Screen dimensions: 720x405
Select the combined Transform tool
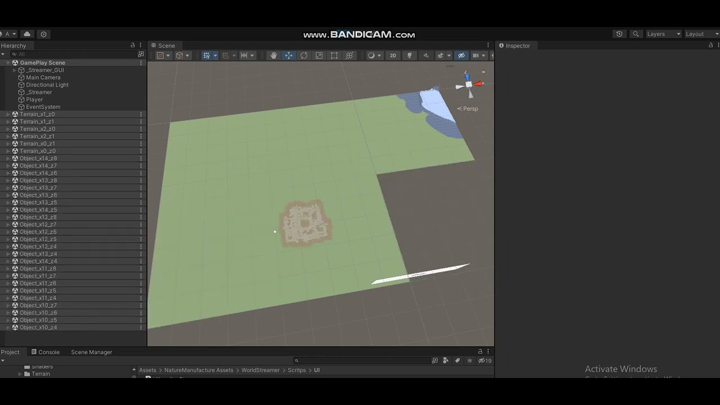pyautogui.click(x=349, y=56)
